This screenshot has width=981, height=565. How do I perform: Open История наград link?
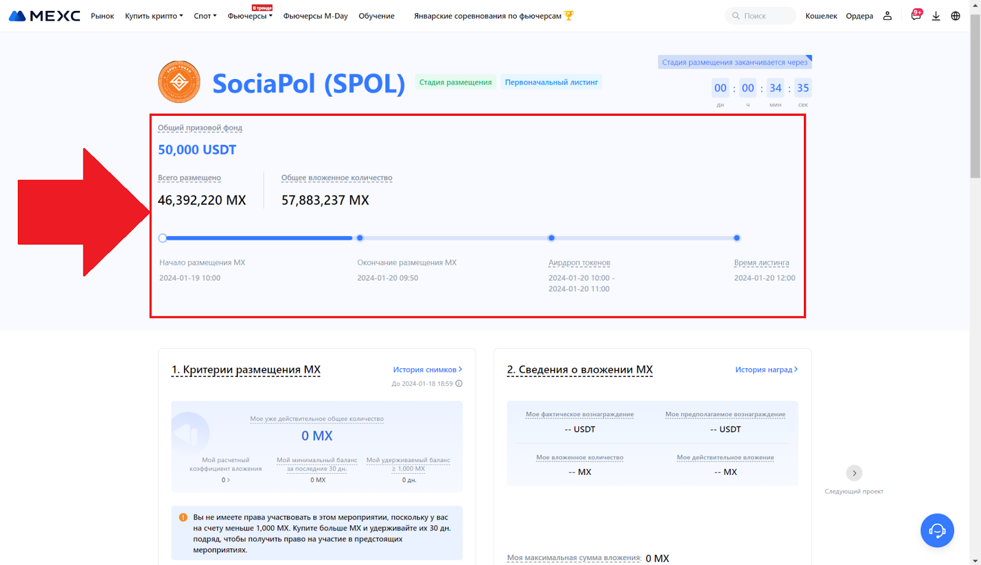766,370
